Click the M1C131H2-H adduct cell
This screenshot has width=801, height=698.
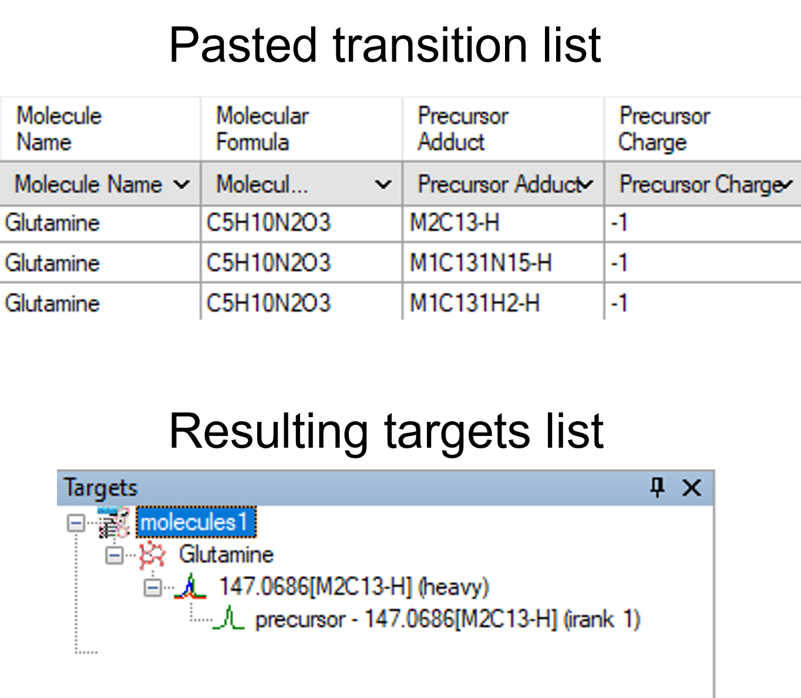[503, 303]
